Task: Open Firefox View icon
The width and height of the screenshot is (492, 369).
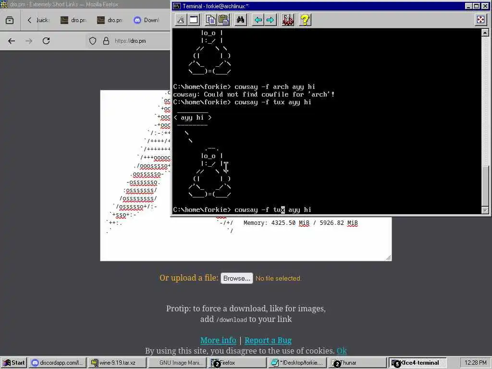Action: click(x=10, y=20)
